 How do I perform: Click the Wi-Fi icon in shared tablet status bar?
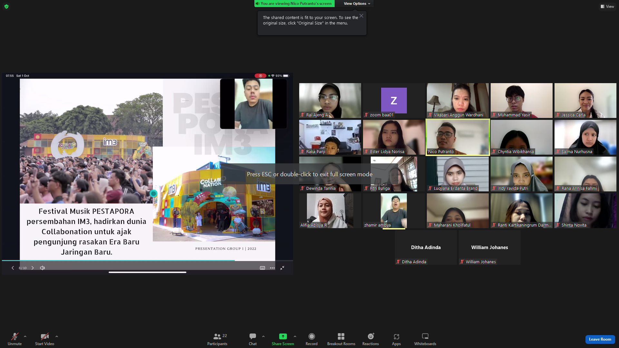pos(273,76)
